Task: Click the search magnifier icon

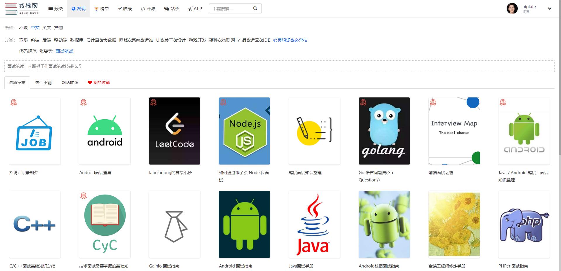Action: click(x=255, y=8)
